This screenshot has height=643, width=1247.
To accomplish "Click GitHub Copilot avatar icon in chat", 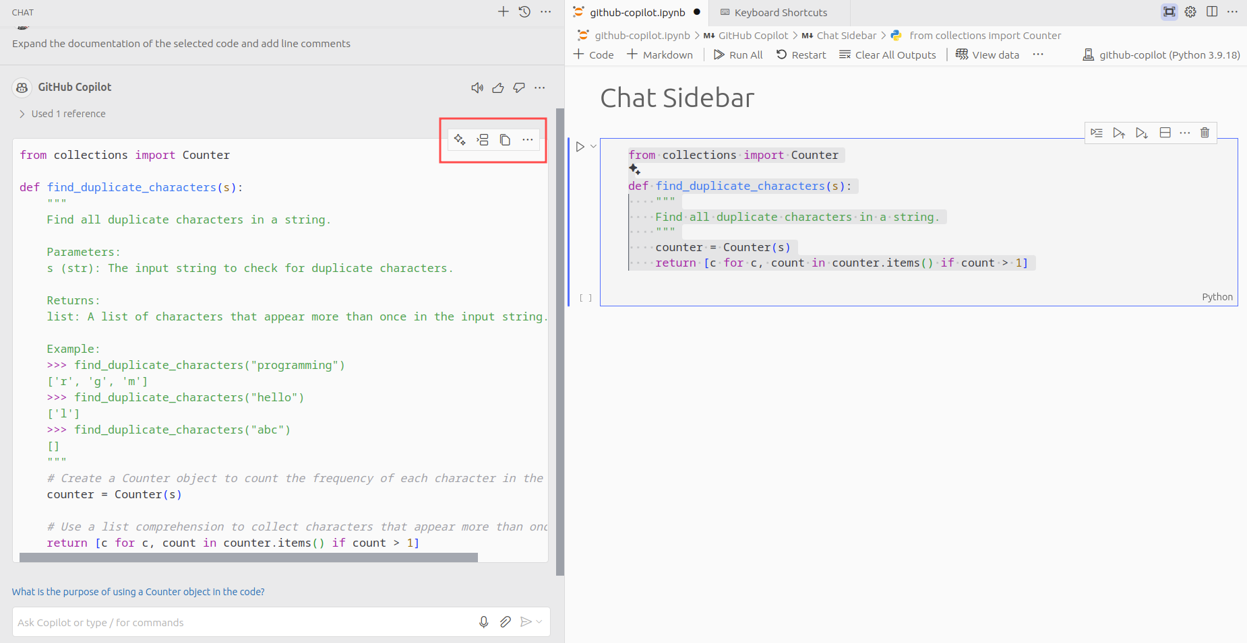I will pyautogui.click(x=22, y=88).
